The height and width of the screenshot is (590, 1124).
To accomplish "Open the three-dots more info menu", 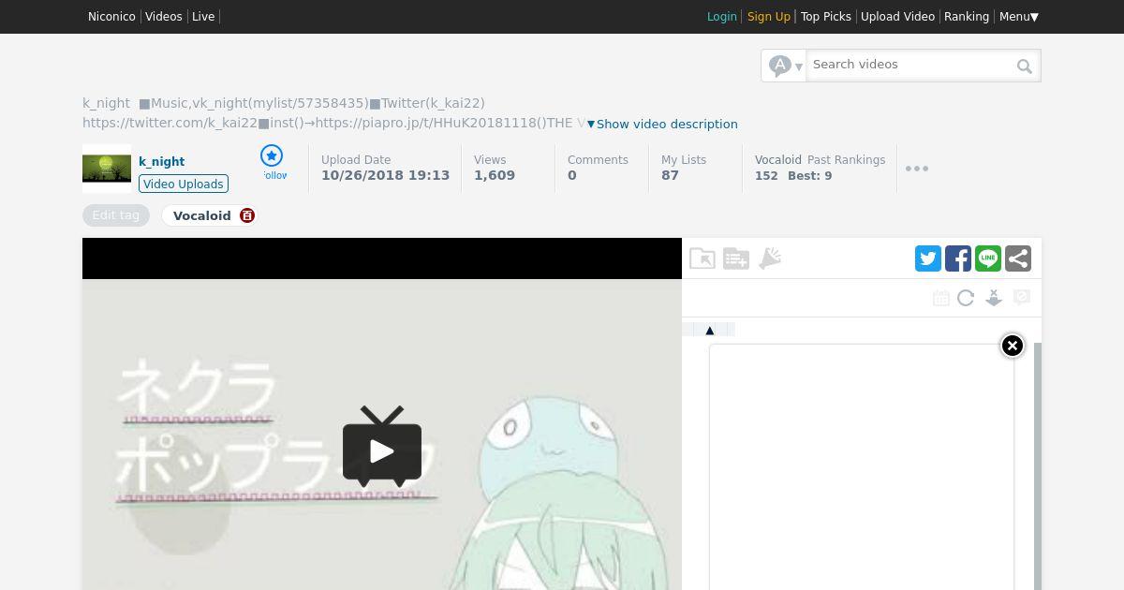I will [917, 169].
